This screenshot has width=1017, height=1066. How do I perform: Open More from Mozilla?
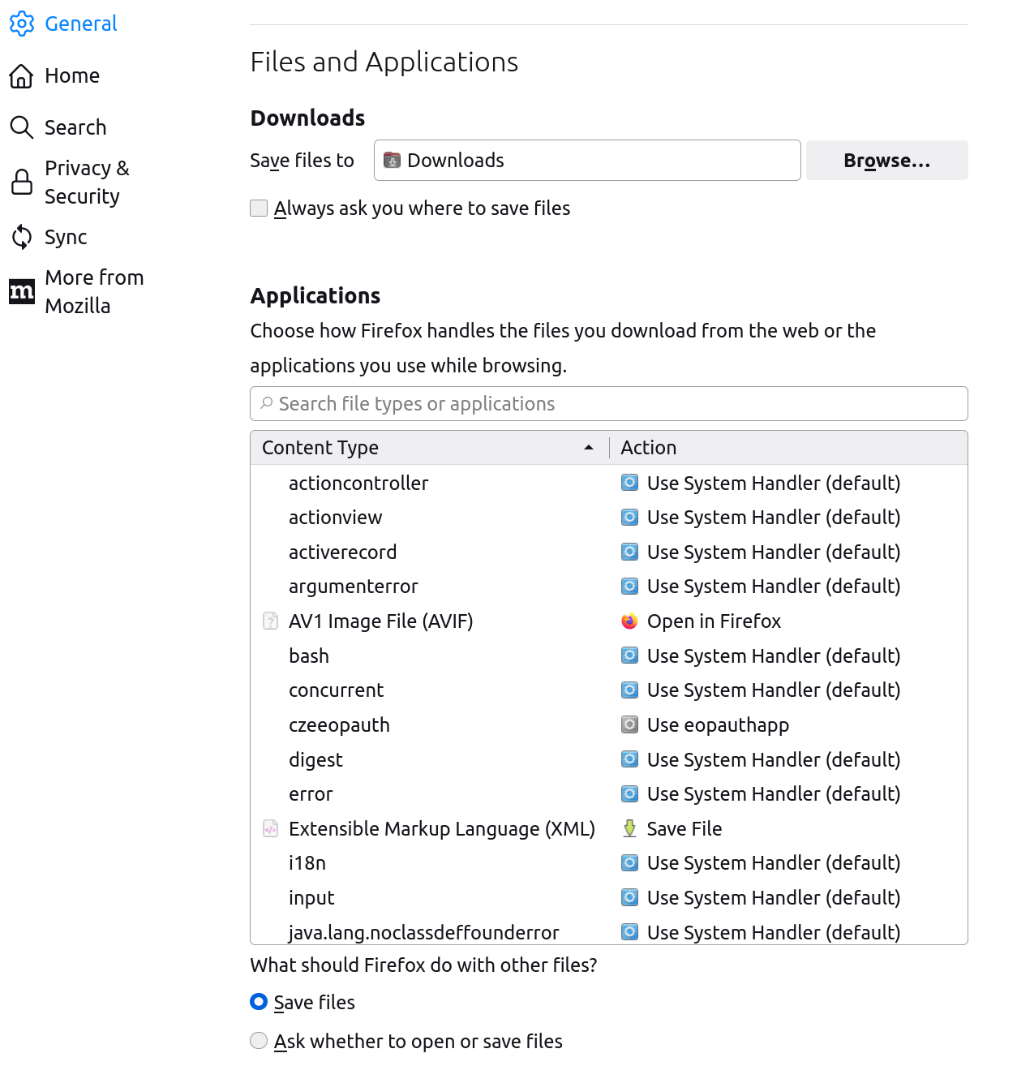coord(94,291)
